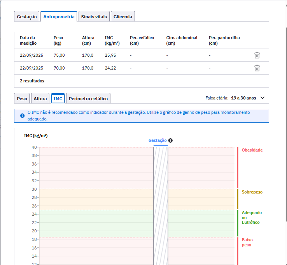Image resolution: width=287 pixels, height=265 pixels.
Task: Go to the Glicemia tab
Action: [x=123, y=17]
